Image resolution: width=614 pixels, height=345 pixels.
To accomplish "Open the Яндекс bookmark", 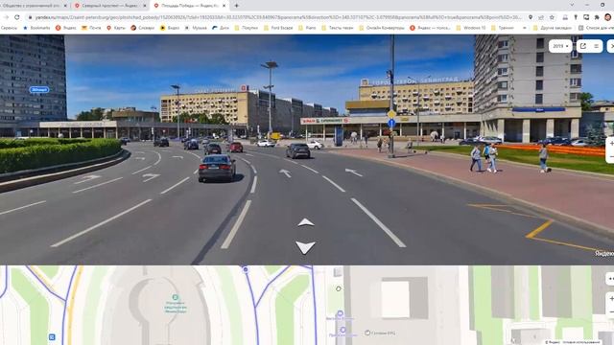I will point(66,28).
